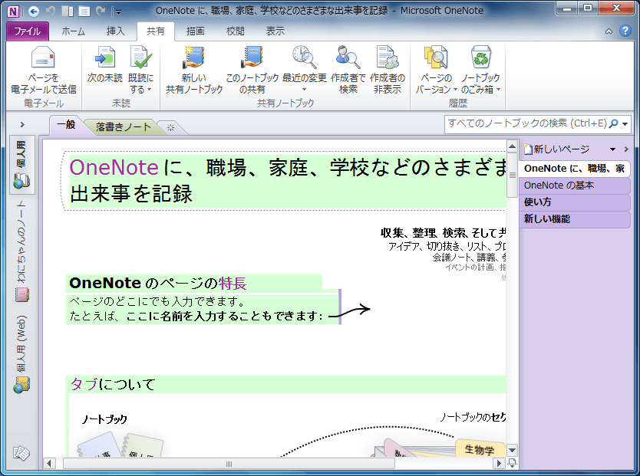This screenshot has width=640, height=476.
Task: Click the OneNote app icon in title bar
Action: coord(13,11)
